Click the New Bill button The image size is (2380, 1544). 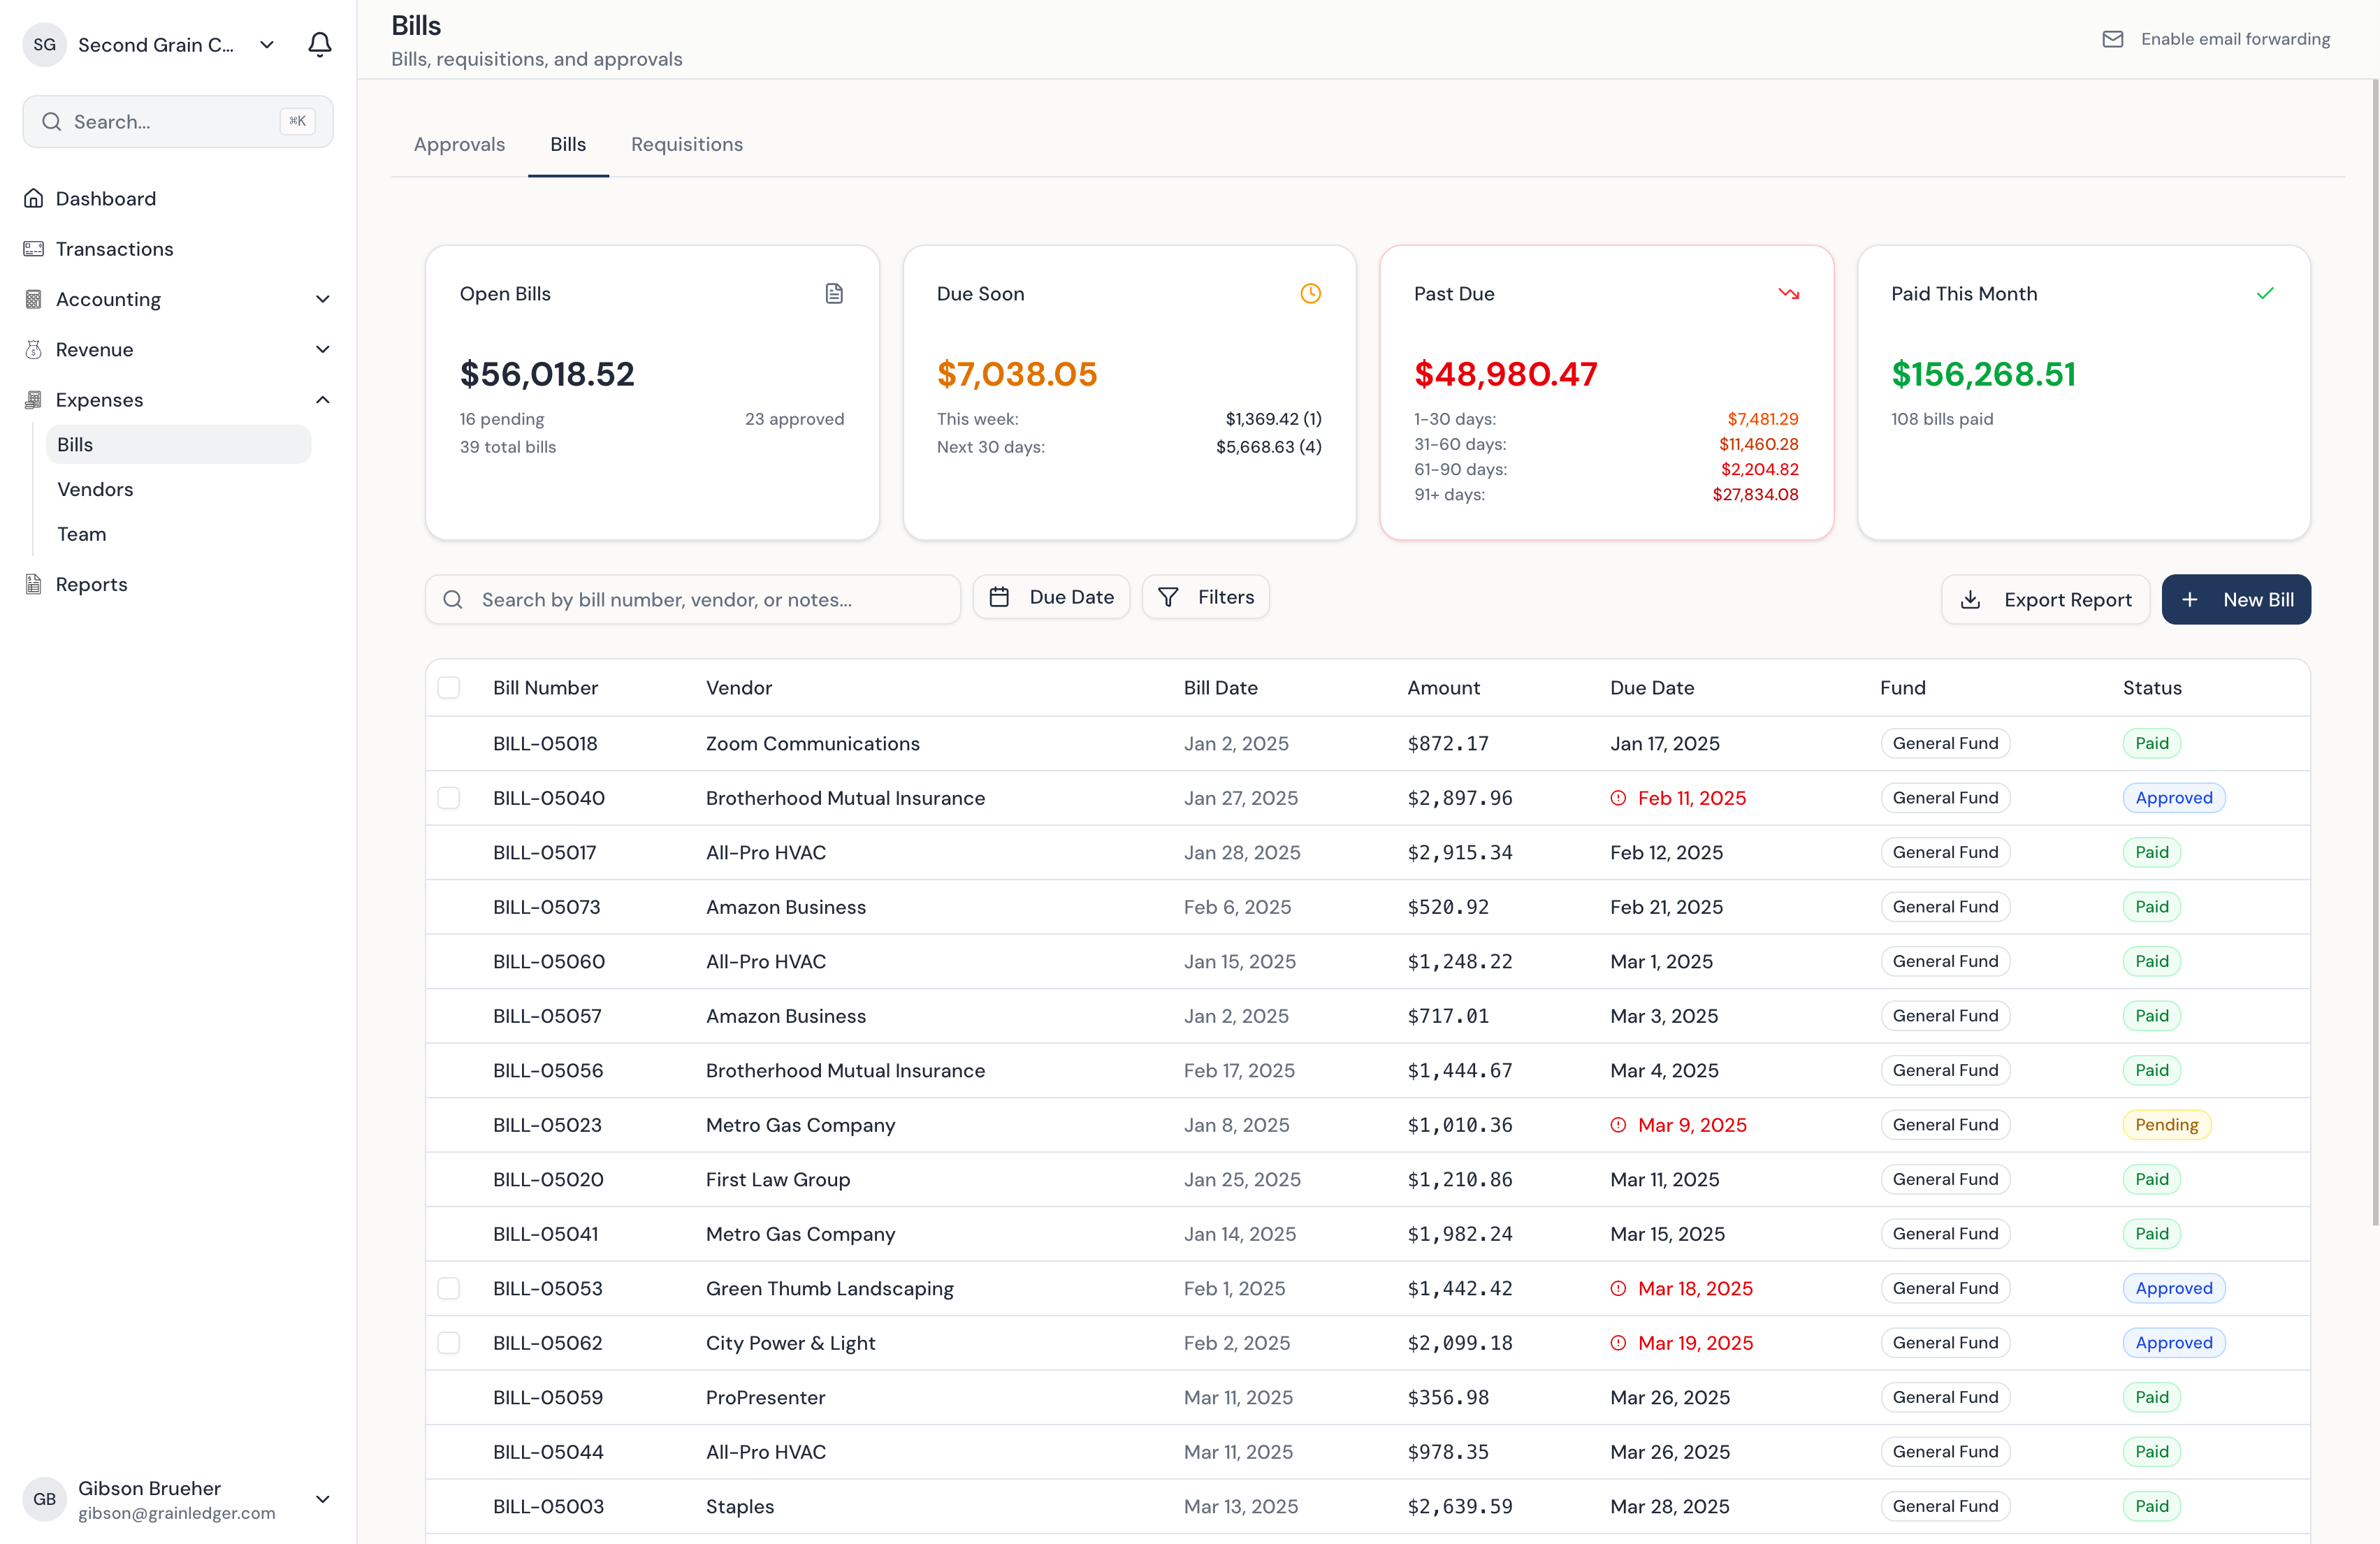(x=2235, y=599)
